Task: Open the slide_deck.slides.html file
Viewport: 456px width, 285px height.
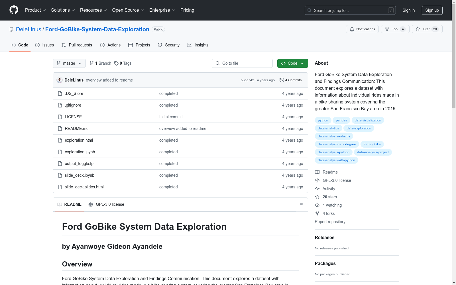Action: pos(84,187)
